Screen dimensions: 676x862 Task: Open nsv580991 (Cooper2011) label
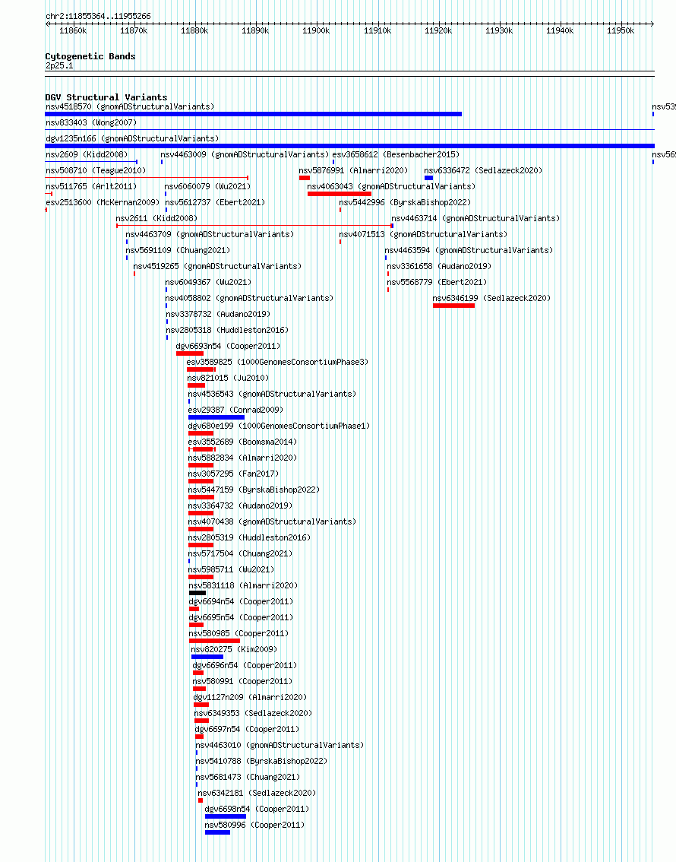point(243,681)
